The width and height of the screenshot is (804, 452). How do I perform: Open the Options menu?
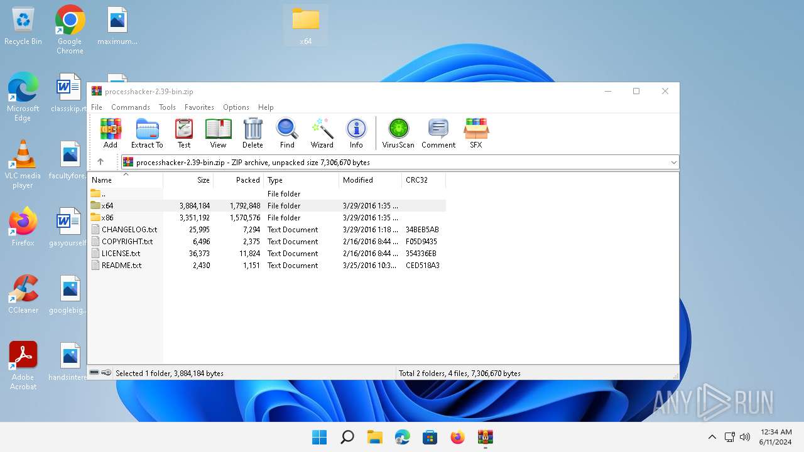(x=236, y=107)
